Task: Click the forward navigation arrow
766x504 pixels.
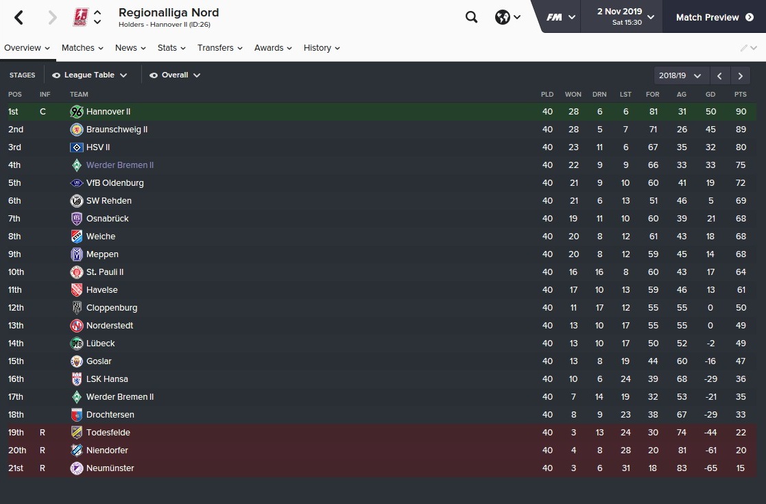Action: tap(52, 18)
